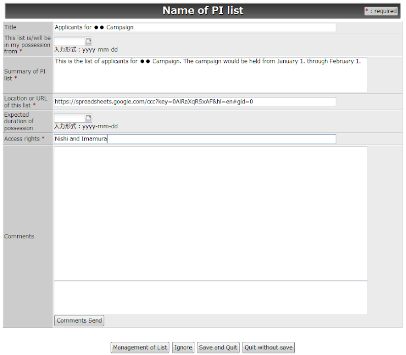Place cursor after Imamura in Access rights
406x355 pixels.
[107, 138]
